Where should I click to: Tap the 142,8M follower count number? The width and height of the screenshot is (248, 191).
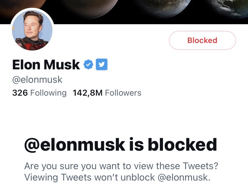pos(87,93)
